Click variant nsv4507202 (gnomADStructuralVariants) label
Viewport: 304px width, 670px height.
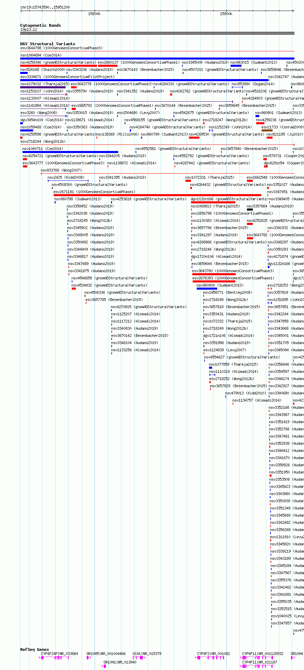point(220,69)
